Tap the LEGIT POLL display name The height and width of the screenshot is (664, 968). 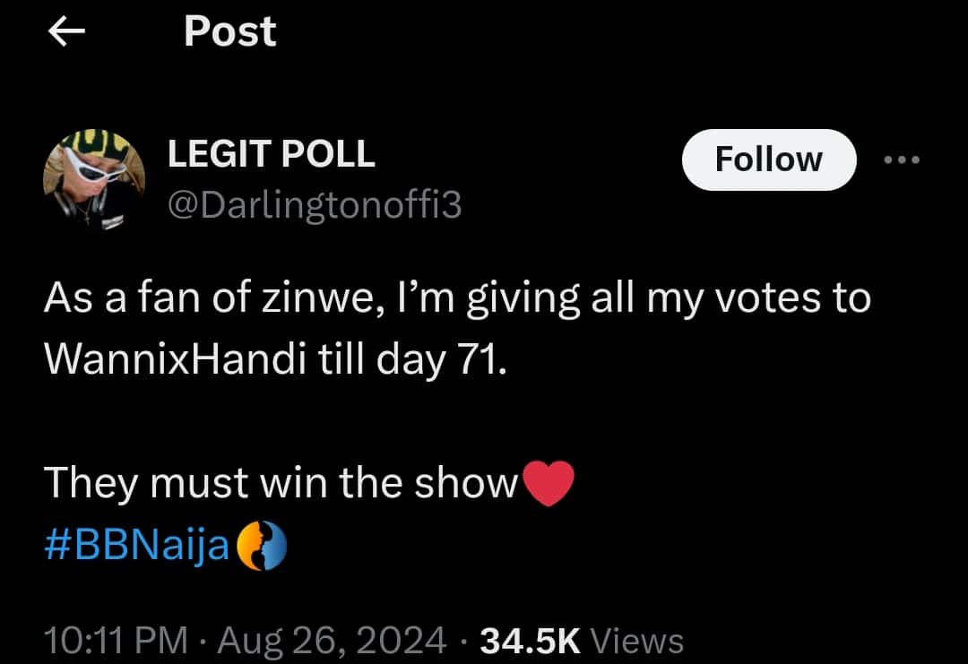pyautogui.click(x=272, y=155)
